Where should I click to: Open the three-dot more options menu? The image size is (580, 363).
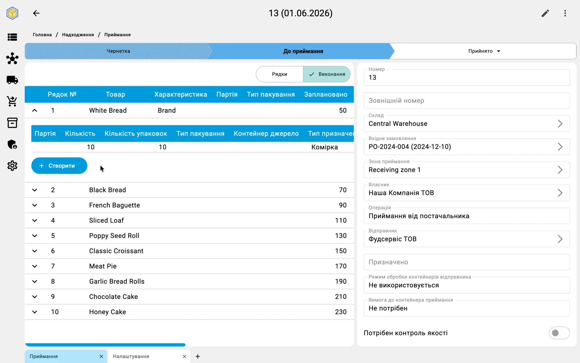point(565,13)
